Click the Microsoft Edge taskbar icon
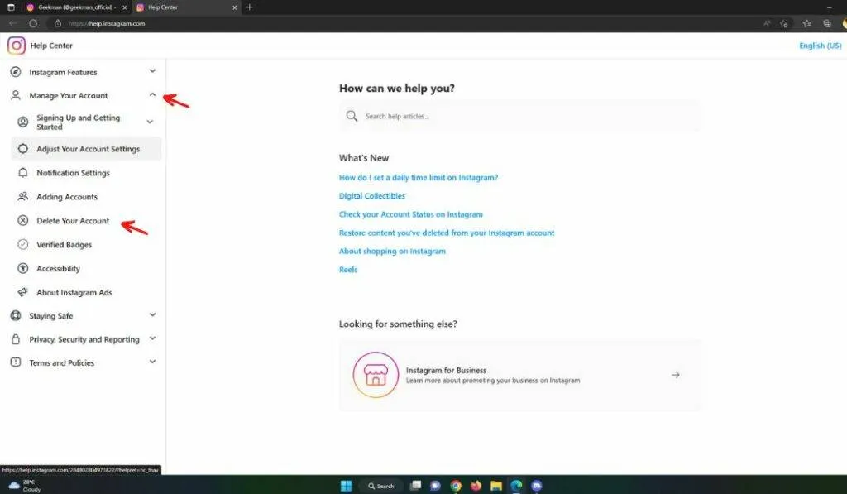Image resolution: width=847 pixels, height=494 pixels. tap(516, 486)
